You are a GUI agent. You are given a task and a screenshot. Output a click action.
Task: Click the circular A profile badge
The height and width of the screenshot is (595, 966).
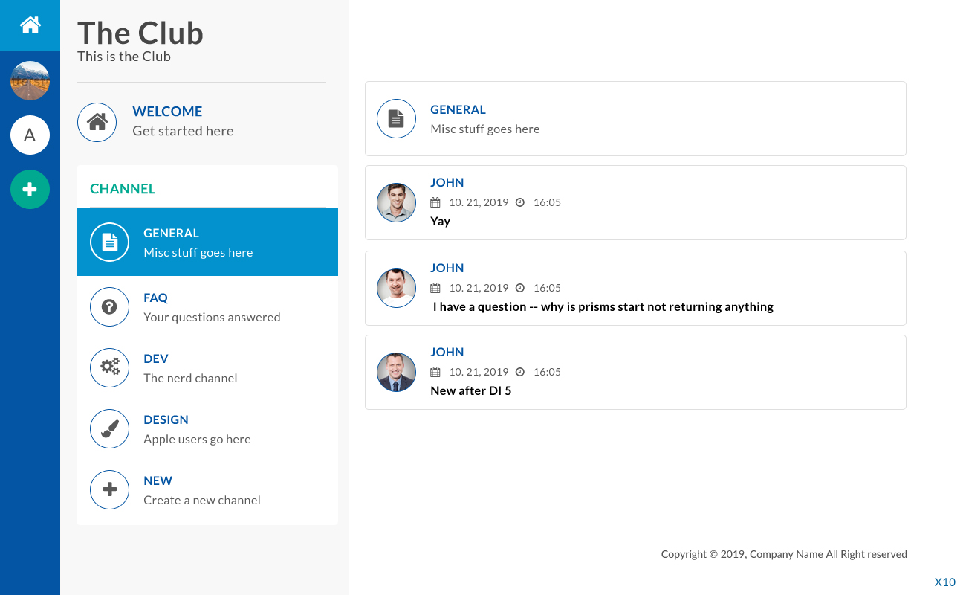30,135
